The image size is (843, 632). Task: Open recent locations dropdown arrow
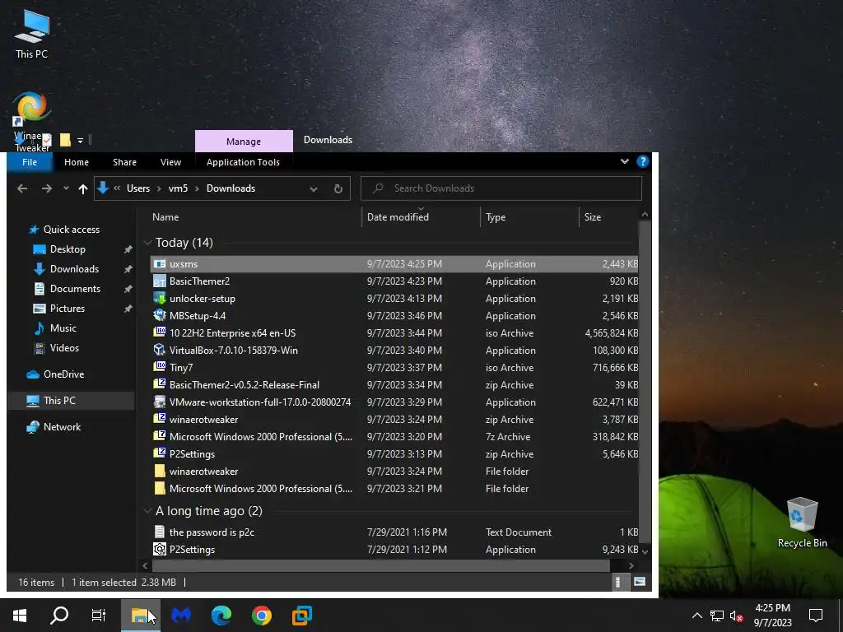(66, 188)
